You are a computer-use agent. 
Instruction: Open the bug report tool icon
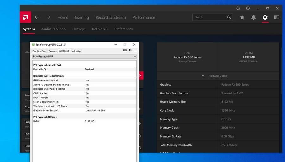point(238,8)
